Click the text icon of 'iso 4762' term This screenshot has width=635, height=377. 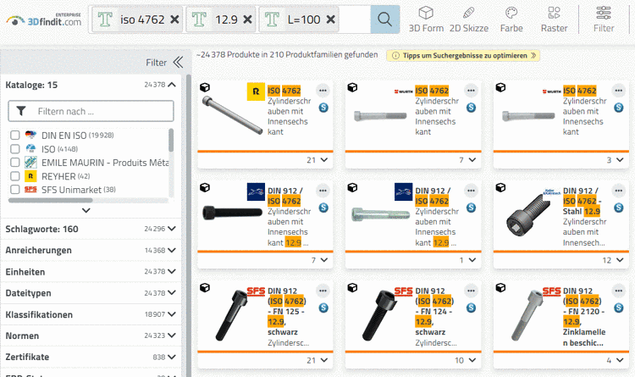105,19
